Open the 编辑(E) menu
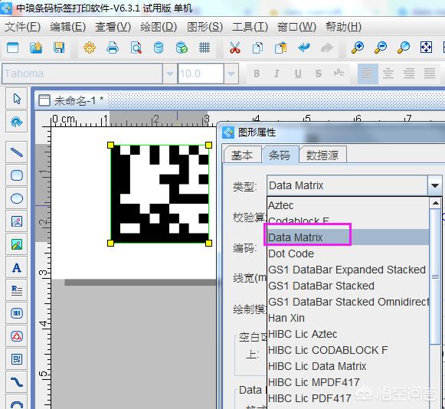This screenshot has width=445, height=409. tap(68, 27)
